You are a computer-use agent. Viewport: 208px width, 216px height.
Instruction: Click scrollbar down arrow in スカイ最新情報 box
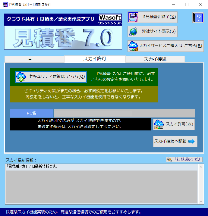(x=201, y=202)
